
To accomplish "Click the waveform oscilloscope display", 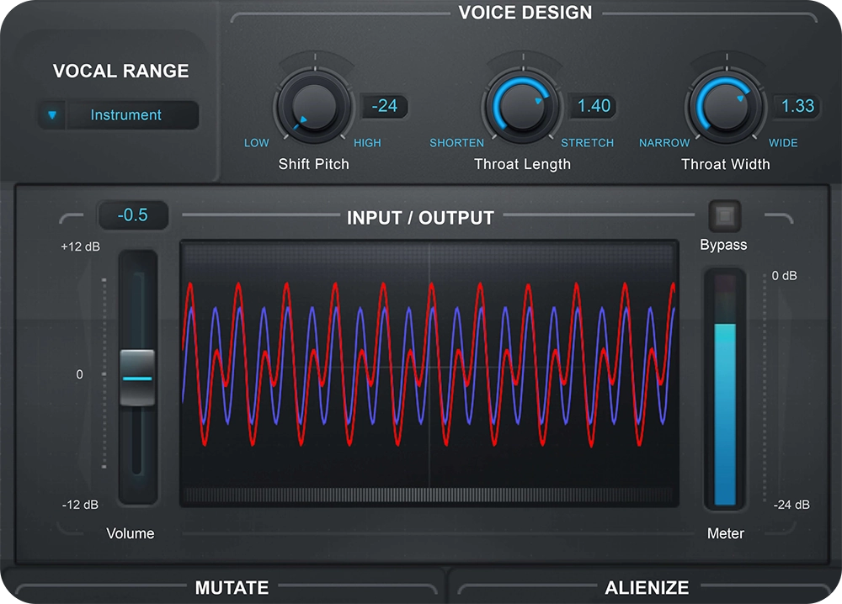I will click(x=429, y=374).
